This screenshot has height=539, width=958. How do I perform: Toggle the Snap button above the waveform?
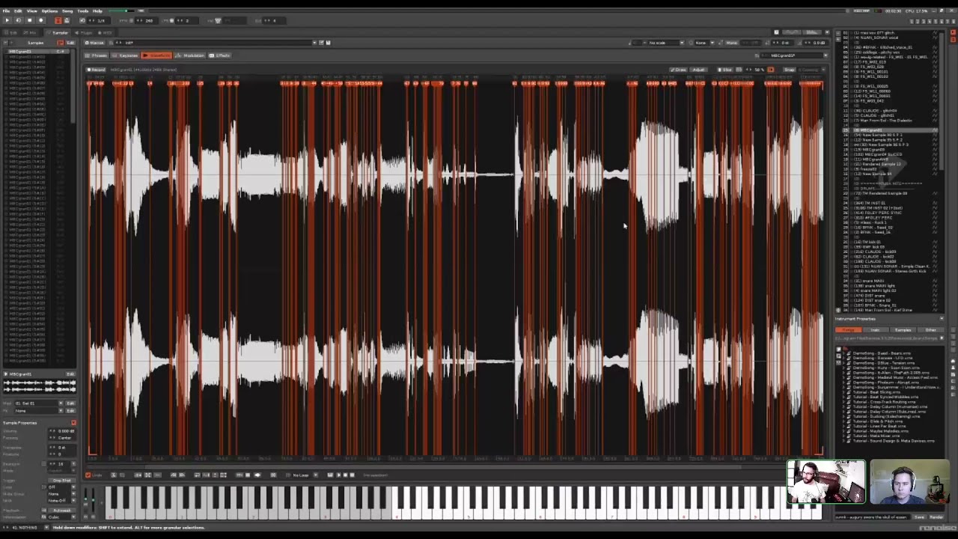(789, 70)
